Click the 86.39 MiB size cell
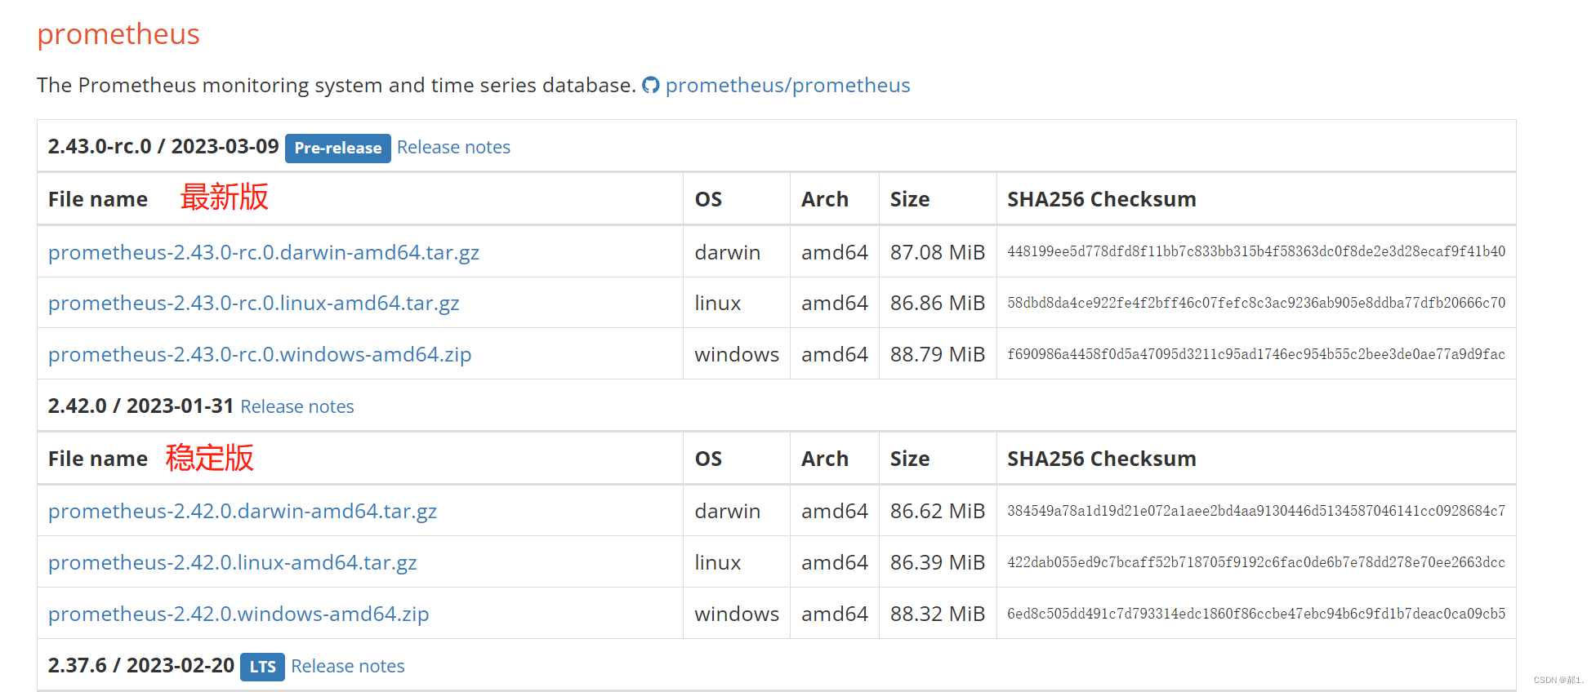The image size is (1596, 692). tap(937, 562)
